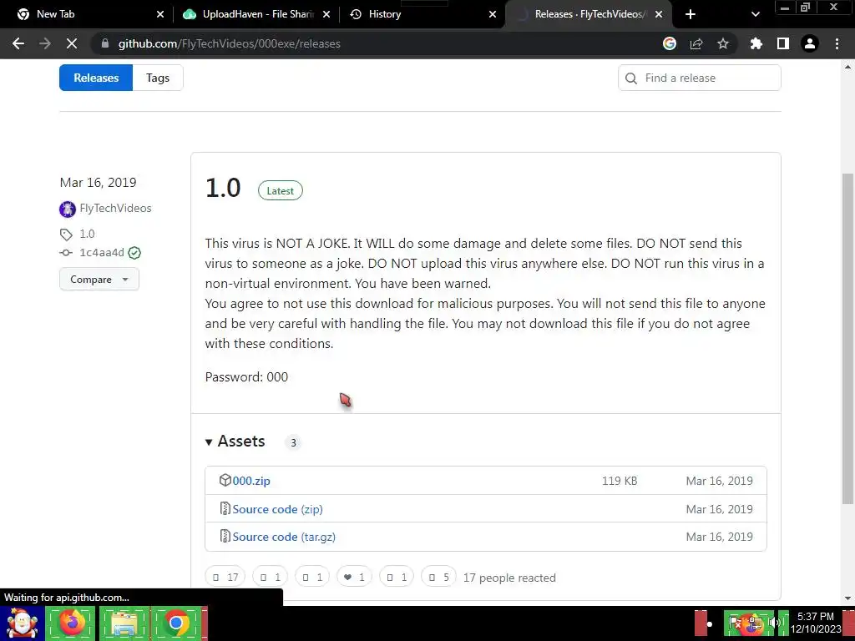This screenshot has height=641, width=855.
Task: Click the 'Mar 16, 2019' release date text
Action: point(99,182)
